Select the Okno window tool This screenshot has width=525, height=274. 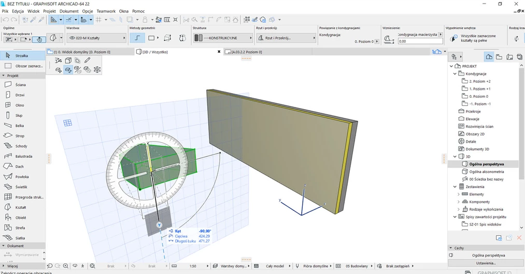pyautogui.click(x=22, y=105)
